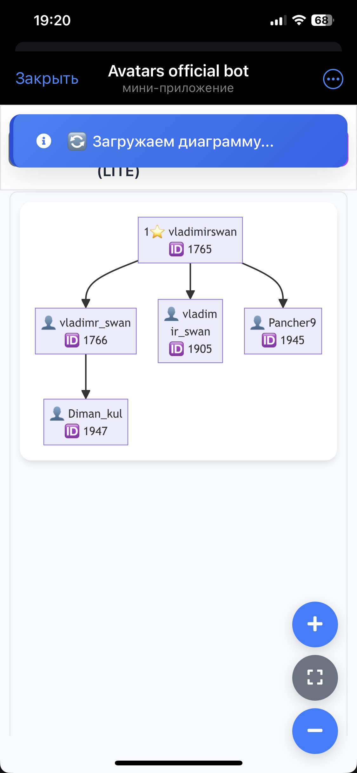Tap the zoom out minus button
This screenshot has height=773, width=357.
[315, 731]
